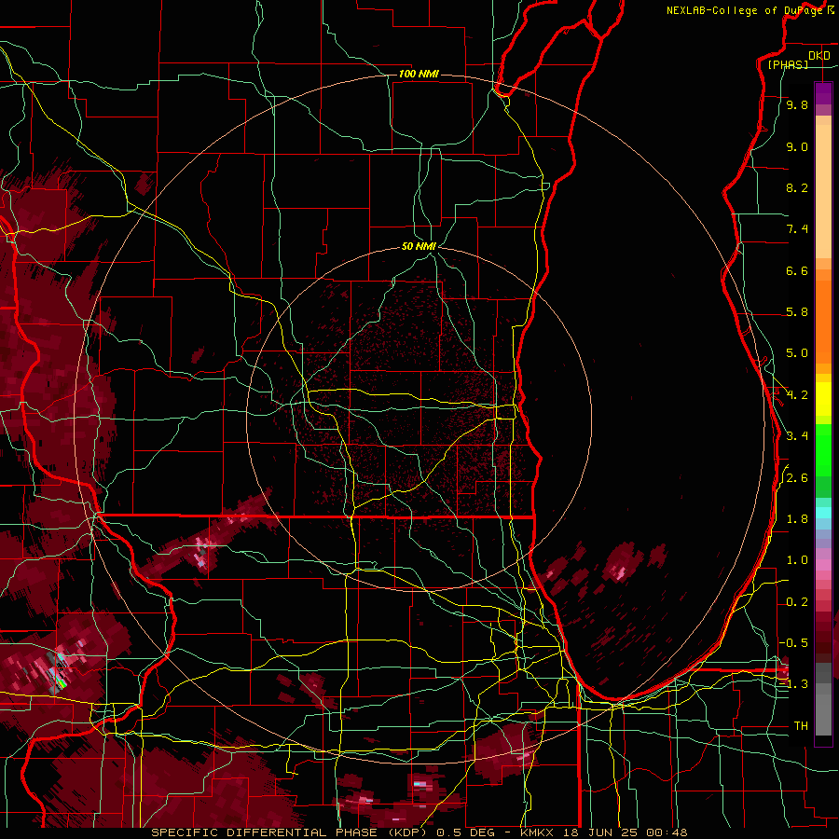
Task: Click the 5.8 legend value
Action: [x=797, y=312]
